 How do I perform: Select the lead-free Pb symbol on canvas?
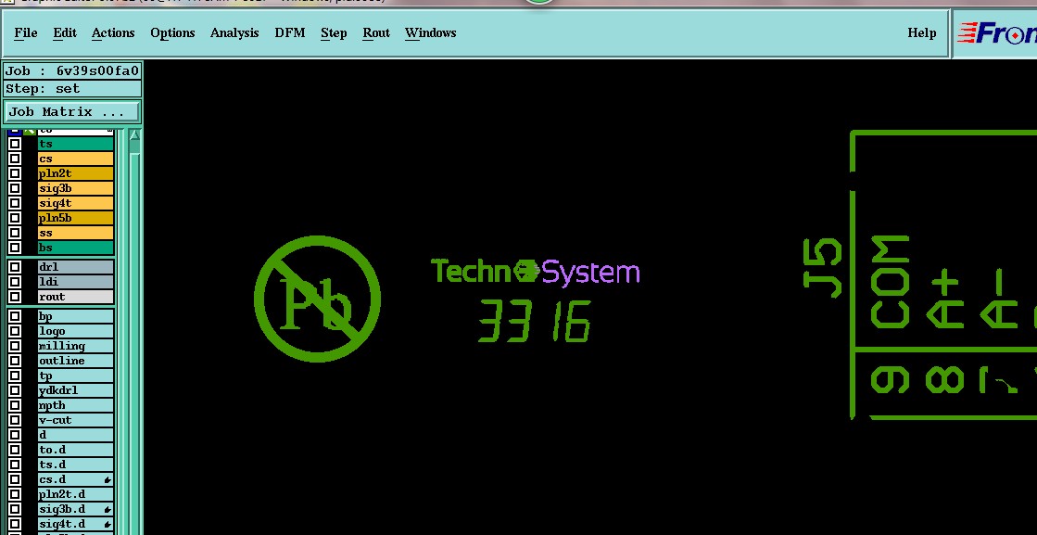pyautogui.click(x=318, y=299)
